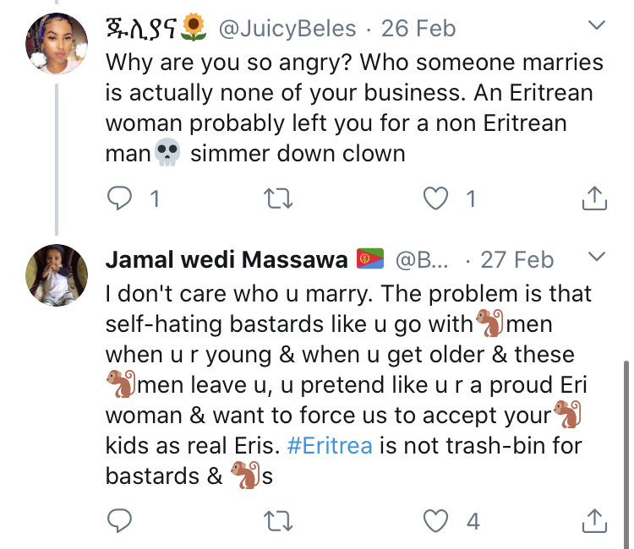
Task: Open the tweet starting "Why are you so angry?"
Action: point(355,108)
